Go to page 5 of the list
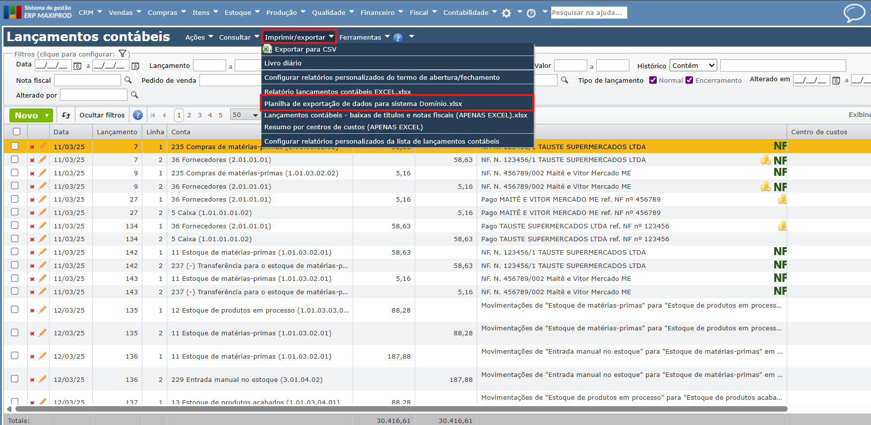The width and height of the screenshot is (871, 425). [x=221, y=115]
